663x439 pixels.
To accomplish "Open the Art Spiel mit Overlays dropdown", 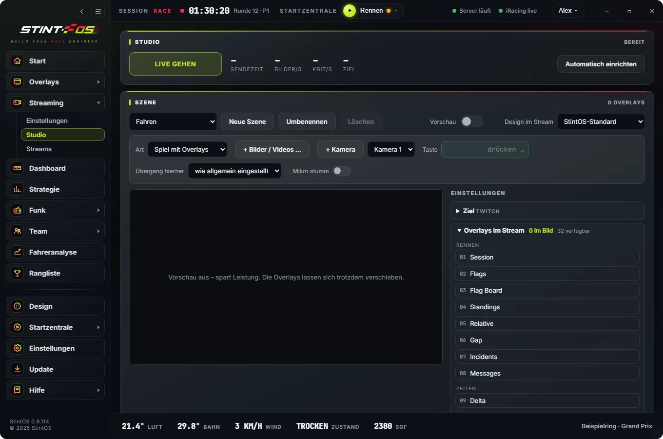I will click(188, 149).
